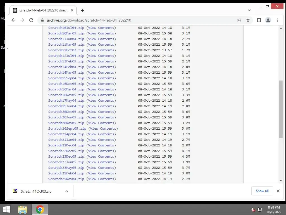Open the Chrome side panel
This screenshot has height=215, width=286.
(x=259, y=20)
